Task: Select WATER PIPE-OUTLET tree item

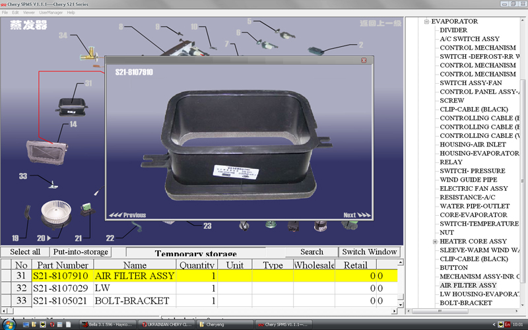Action: [475, 206]
